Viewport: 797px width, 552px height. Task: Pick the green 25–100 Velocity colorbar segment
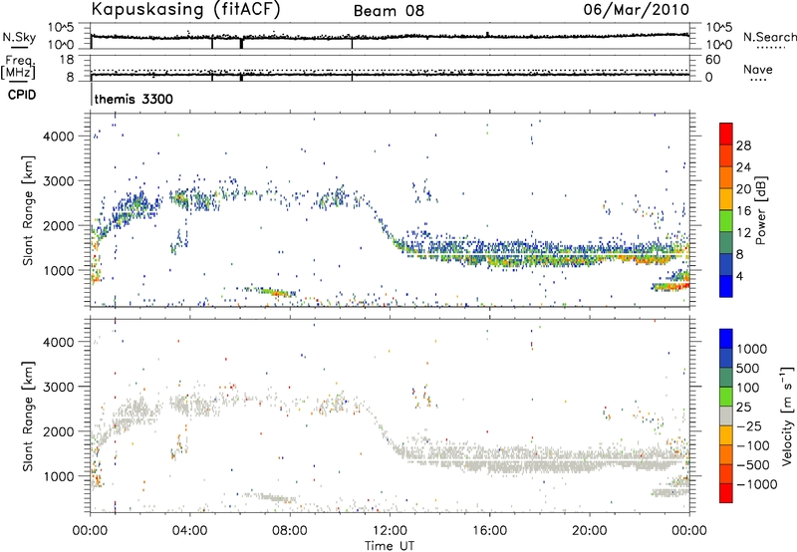(726, 397)
